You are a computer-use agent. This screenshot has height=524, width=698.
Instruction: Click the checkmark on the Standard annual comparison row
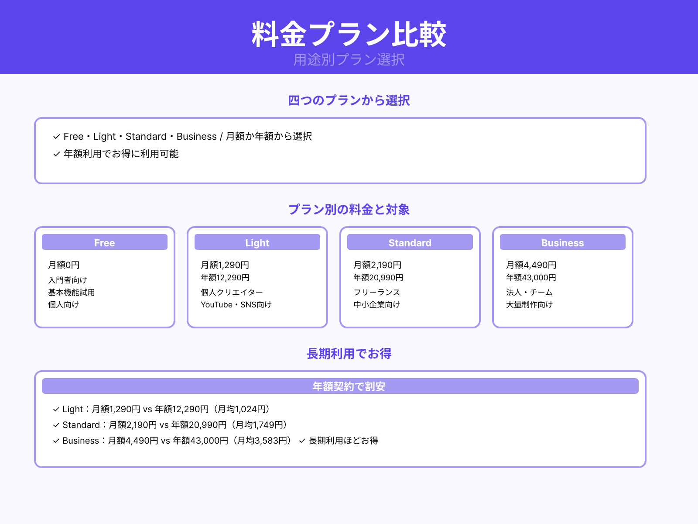[x=56, y=425]
